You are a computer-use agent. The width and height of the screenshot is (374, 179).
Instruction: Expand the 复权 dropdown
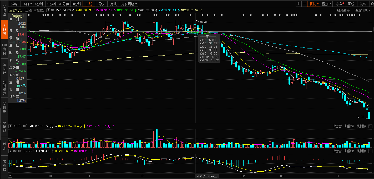[x=314, y=4]
